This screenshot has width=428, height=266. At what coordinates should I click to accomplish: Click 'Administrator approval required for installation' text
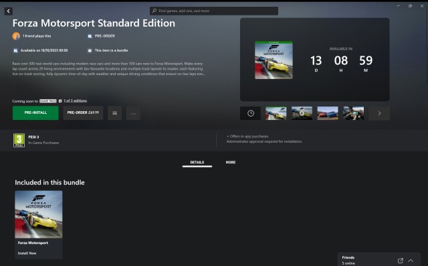(x=264, y=141)
